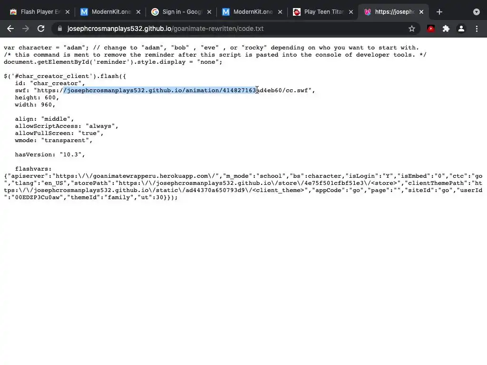Click the 'cc.swf' file name text
Image resolution: width=487 pixels, height=365 pixels.
(x=297, y=90)
